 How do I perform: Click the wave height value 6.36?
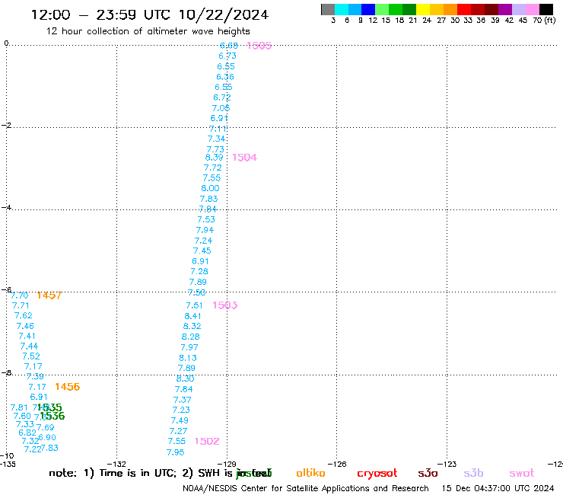[224, 77]
